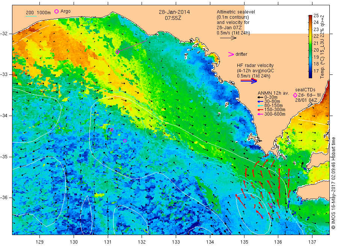338x247 pixels.
Task: Click the date text 28-Jan-2014
Action: pyautogui.click(x=174, y=12)
